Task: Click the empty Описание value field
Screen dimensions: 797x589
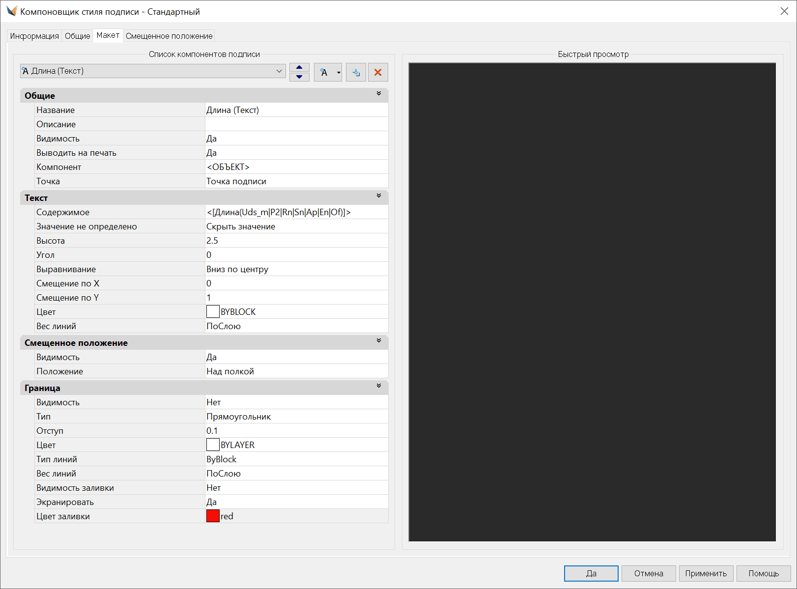Action: tap(297, 124)
